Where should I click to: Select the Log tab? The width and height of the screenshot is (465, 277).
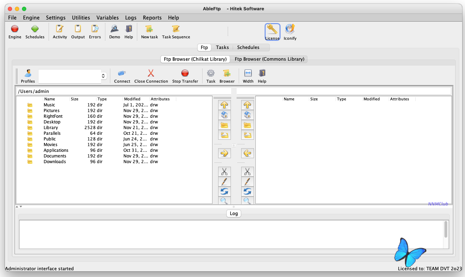[234, 214]
